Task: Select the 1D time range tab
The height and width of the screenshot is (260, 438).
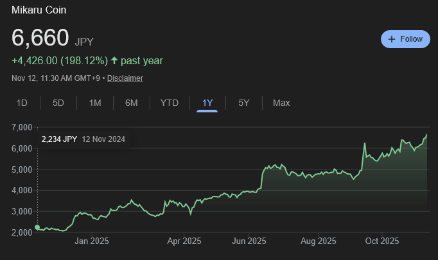Action: pyautogui.click(x=22, y=103)
